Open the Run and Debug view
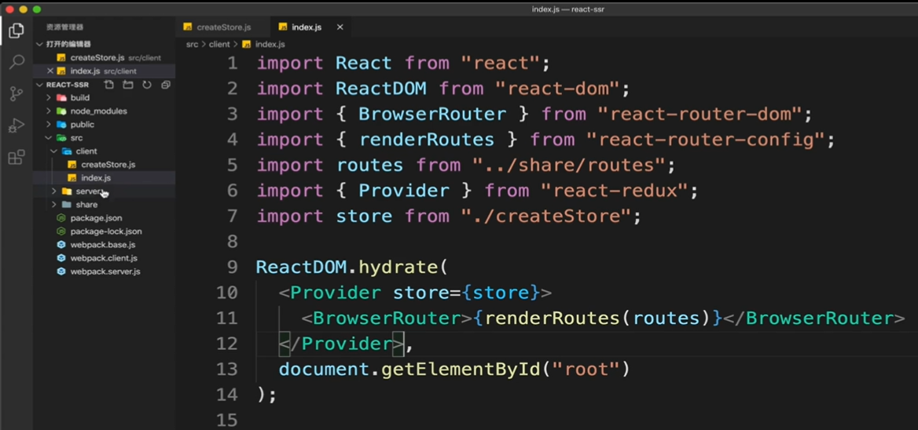Viewport: 918px width, 430px height. coord(17,125)
